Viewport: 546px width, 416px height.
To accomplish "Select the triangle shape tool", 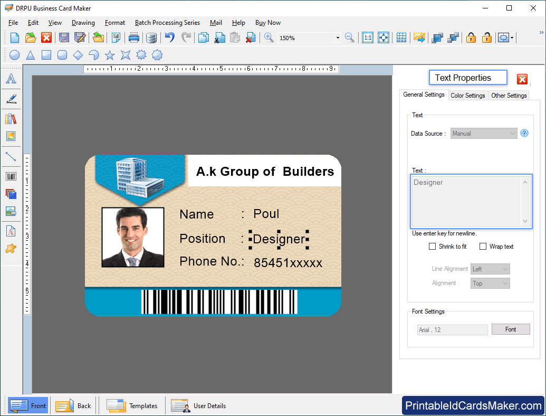I will coord(31,55).
